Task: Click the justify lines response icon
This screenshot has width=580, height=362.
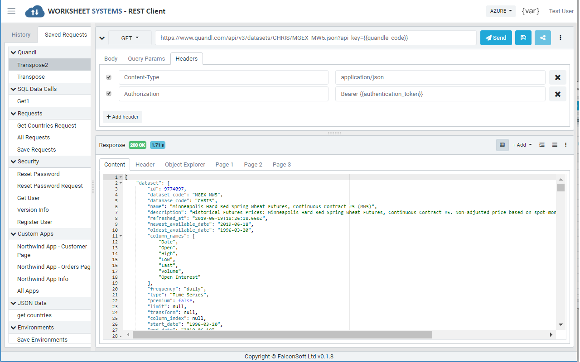Action: click(555, 145)
